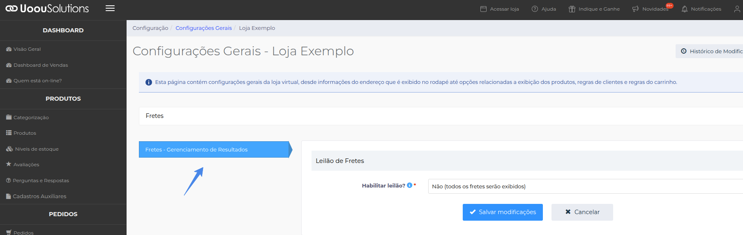
Task: Open Dashboard de Vendas menu item
Action: [x=41, y=65]
